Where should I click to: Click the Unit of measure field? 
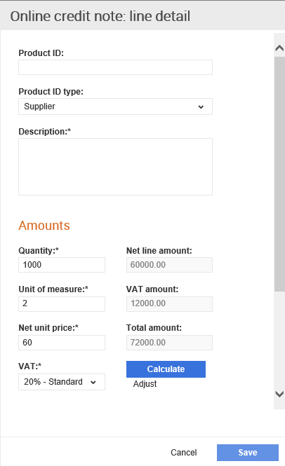coord(62,303)
